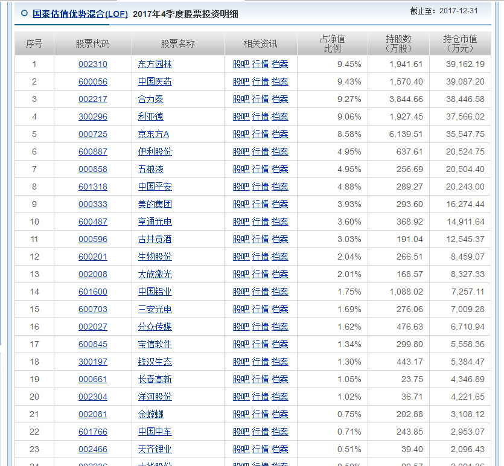Open 股吧 for 京东方A row
504x466 pixels.
(x=241, y=135)
